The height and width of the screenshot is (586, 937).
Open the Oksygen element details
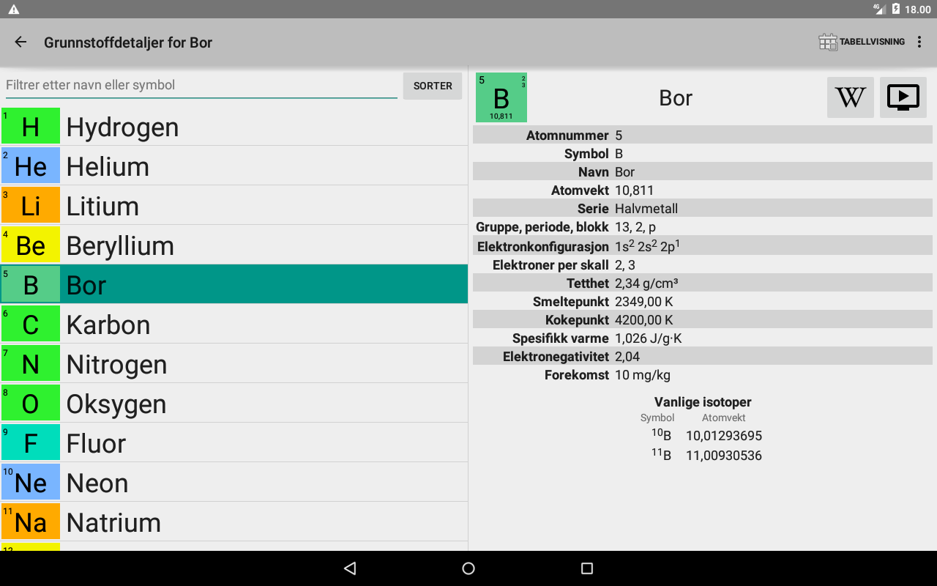pos(116,404)
